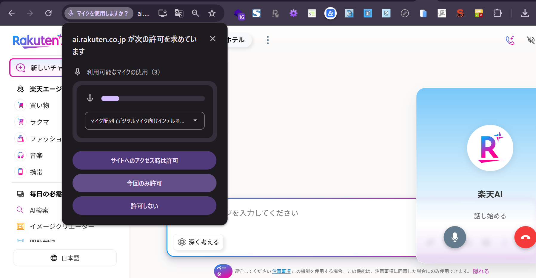Click the microphone permission chip in address bar
The height and width of the screenshot is (278, 536).
tap(99, 13)
